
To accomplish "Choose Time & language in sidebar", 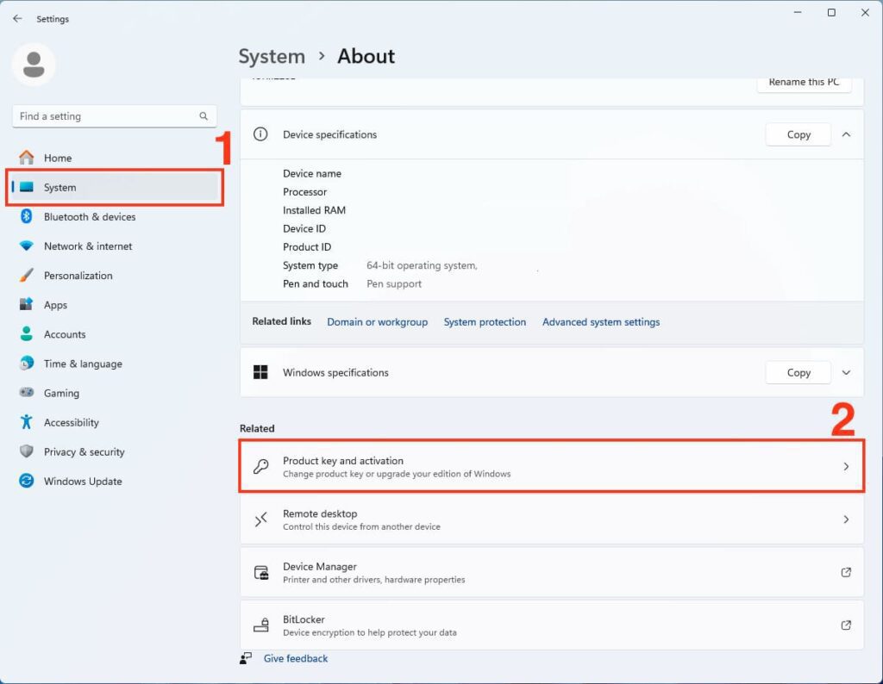I will 83,364.
